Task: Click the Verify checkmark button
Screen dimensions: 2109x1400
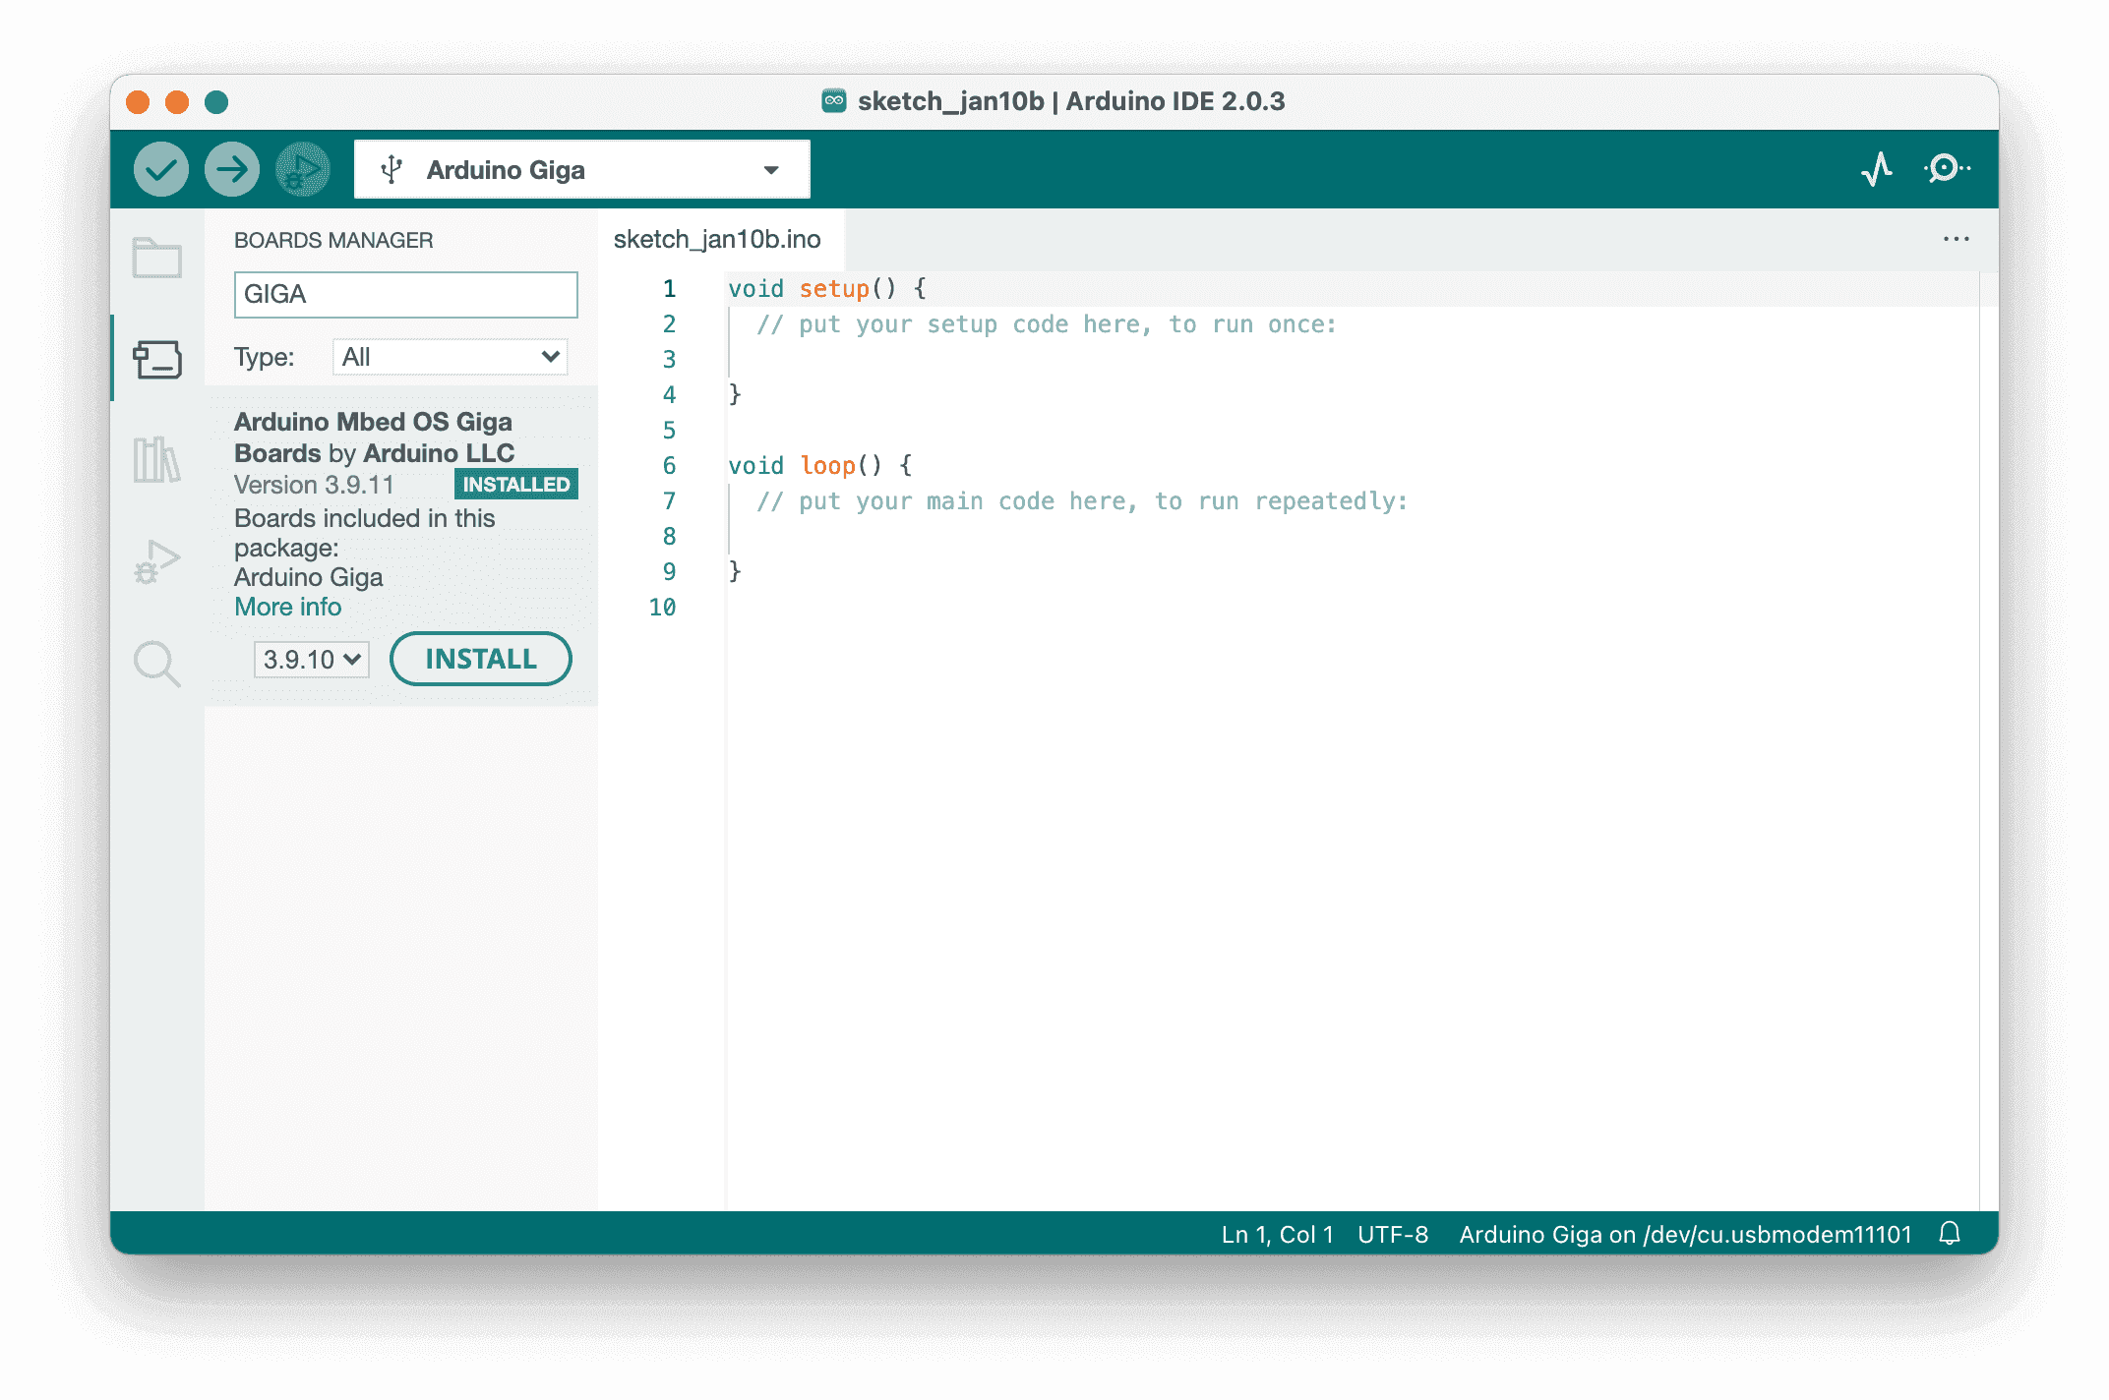Action: [161, 170]
